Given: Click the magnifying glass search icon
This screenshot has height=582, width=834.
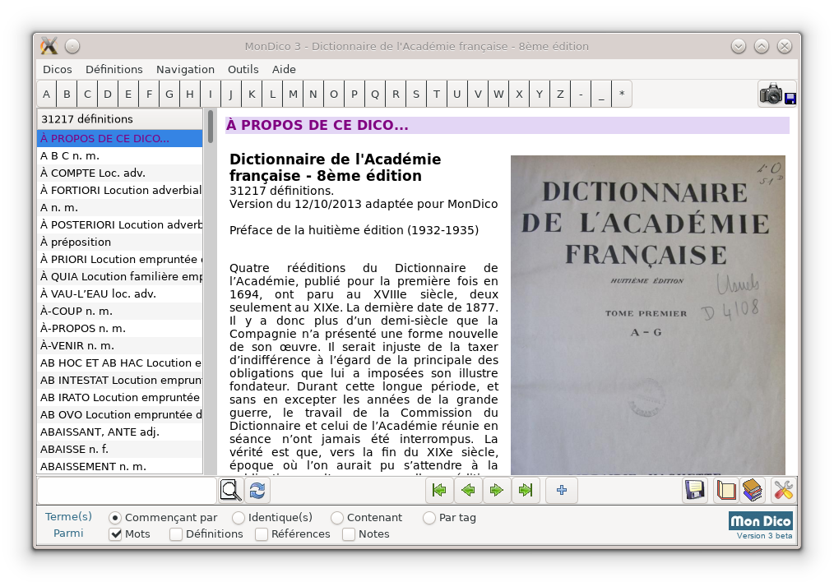Looking at the screenshot, I should tap(231, 490).
